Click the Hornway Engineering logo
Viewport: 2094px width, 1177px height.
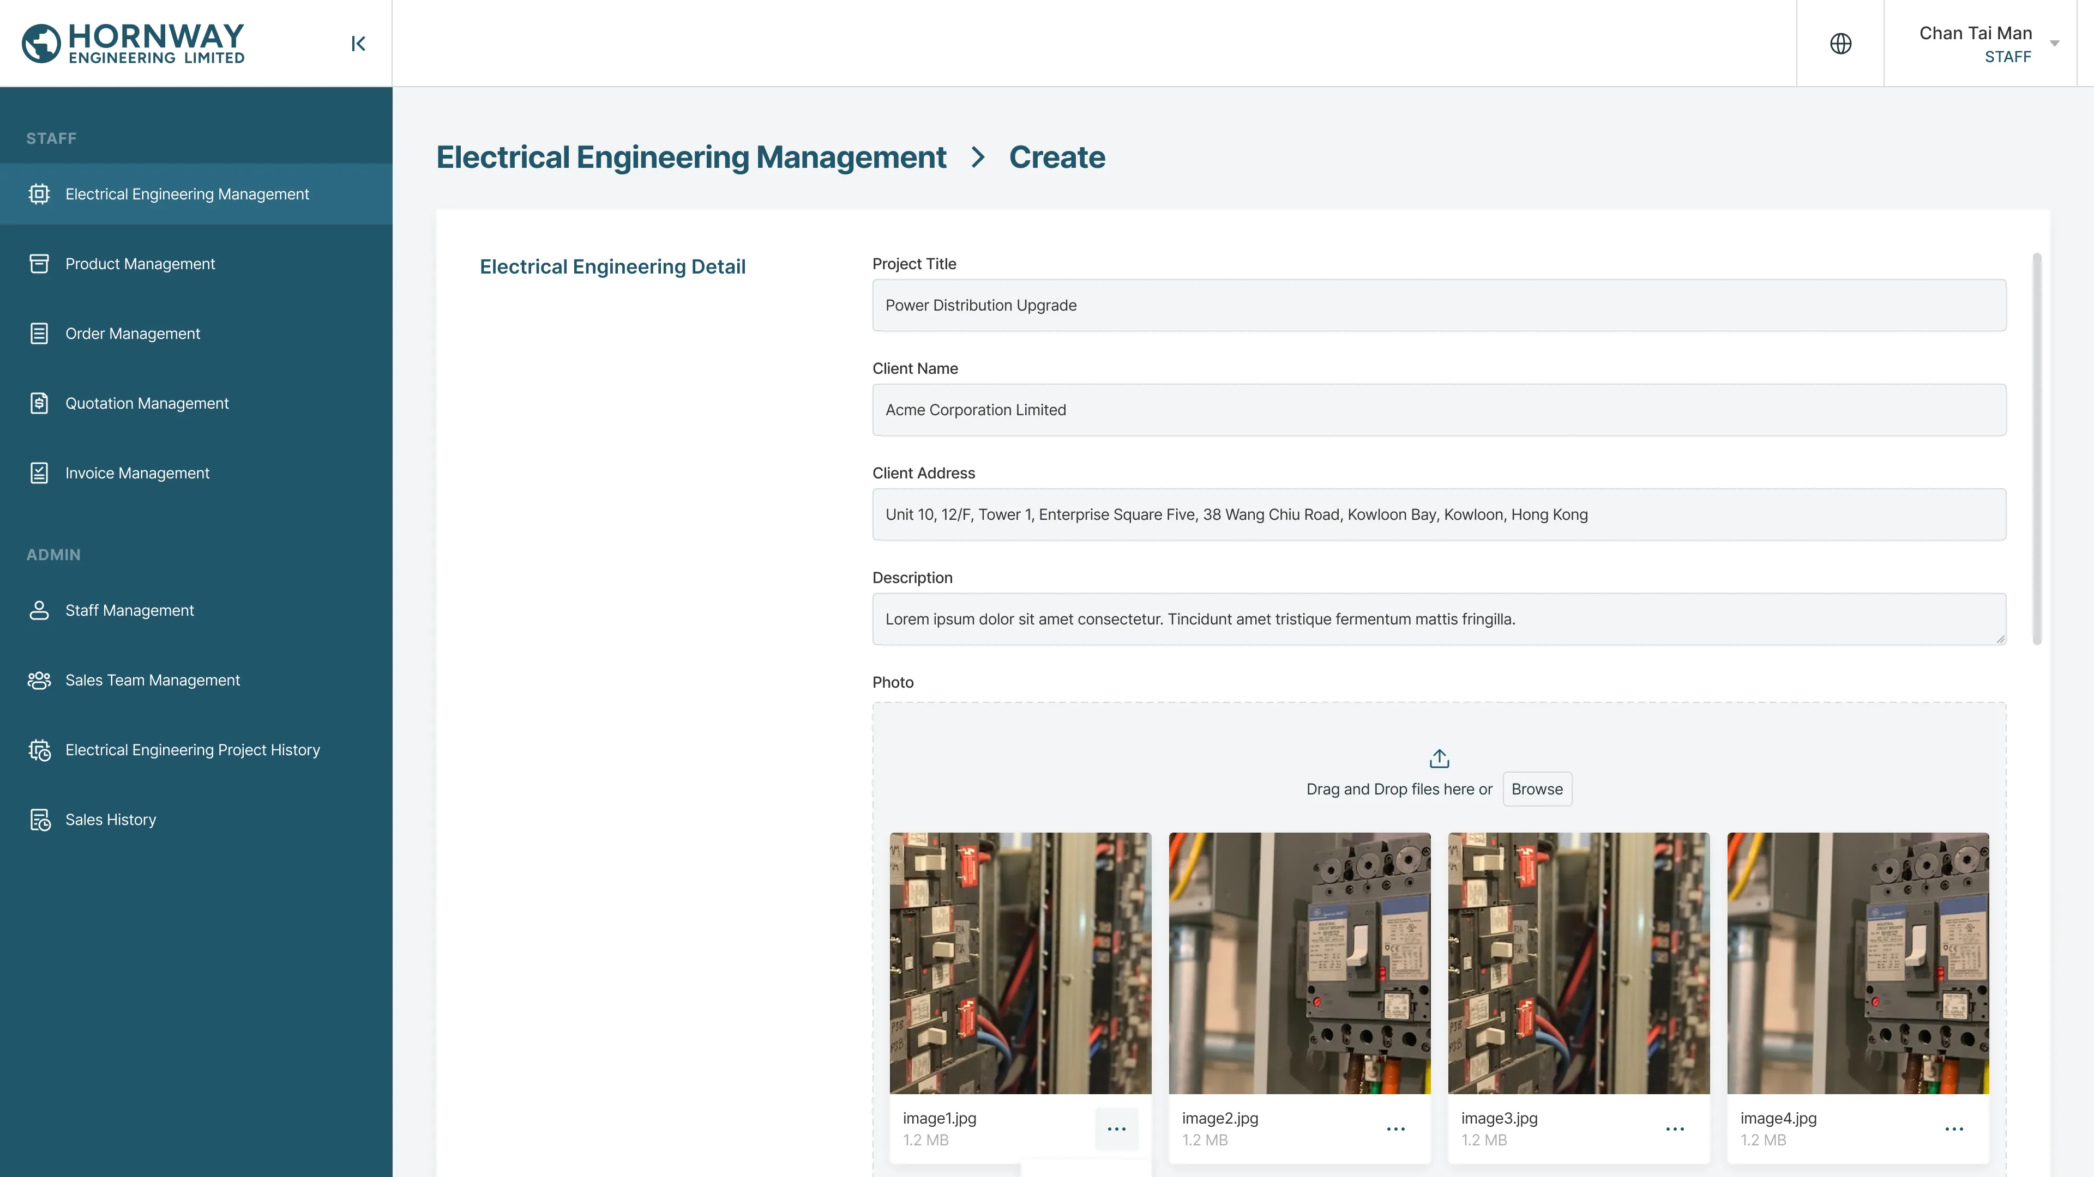133,44
